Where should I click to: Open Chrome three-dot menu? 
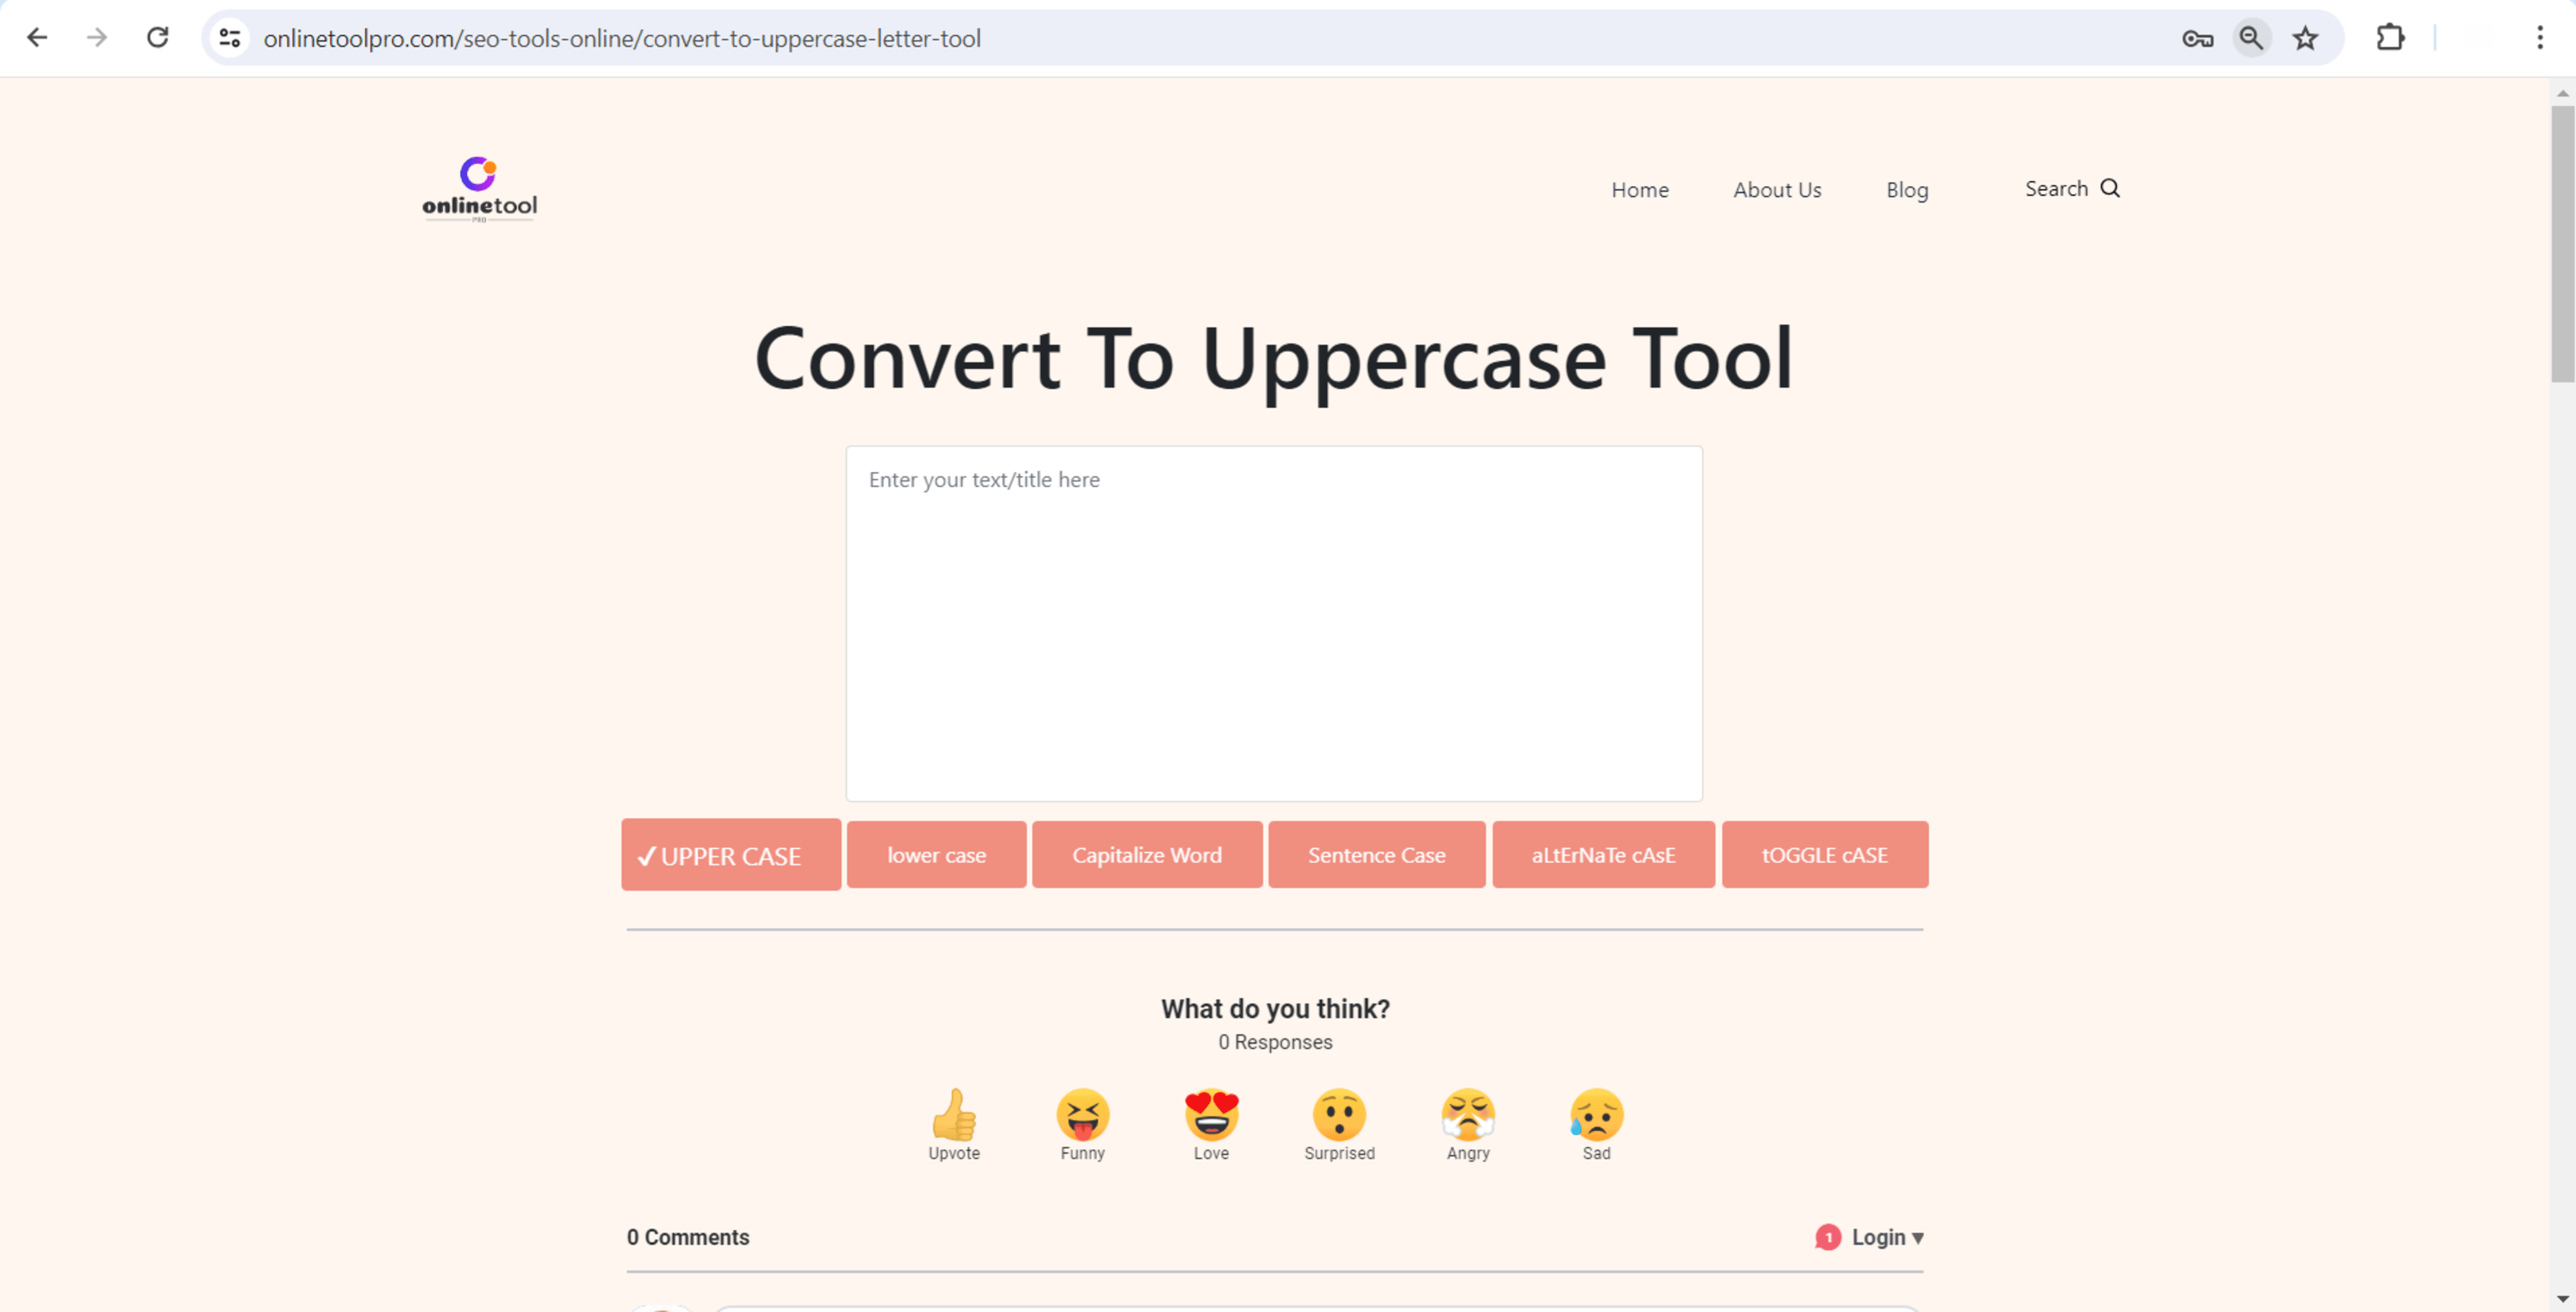[2539, 38]
